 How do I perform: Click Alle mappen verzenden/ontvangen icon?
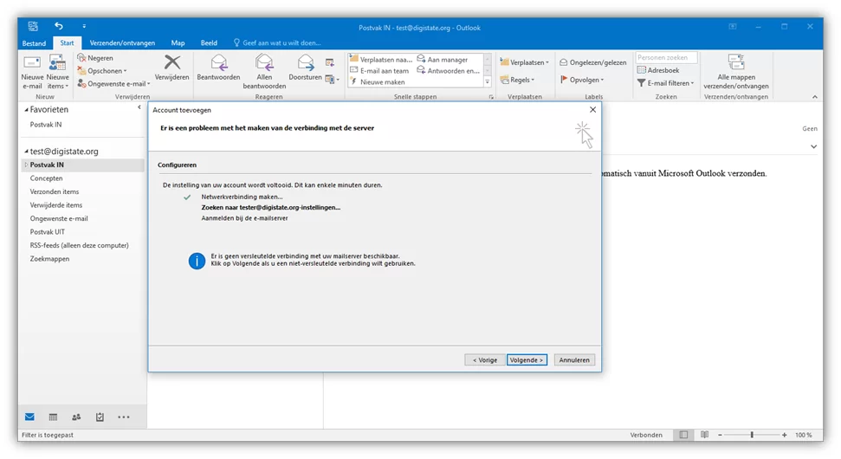[x=736, y=61]
